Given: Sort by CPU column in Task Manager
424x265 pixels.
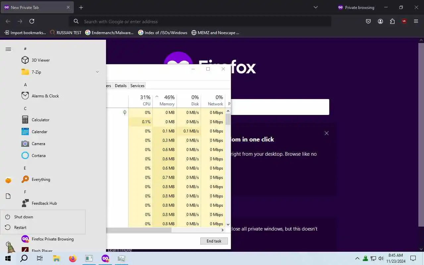Looking at the screenshot, I should click(140, 100).
